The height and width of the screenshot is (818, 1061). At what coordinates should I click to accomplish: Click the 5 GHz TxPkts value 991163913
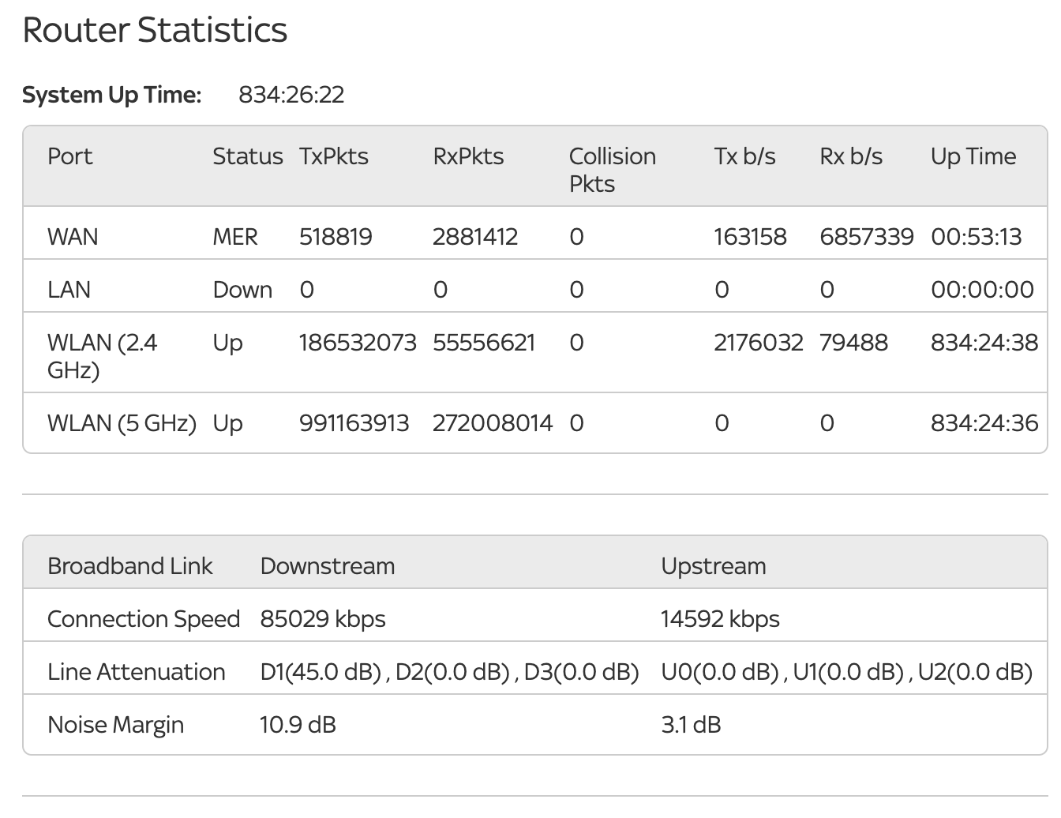(354, 423)
